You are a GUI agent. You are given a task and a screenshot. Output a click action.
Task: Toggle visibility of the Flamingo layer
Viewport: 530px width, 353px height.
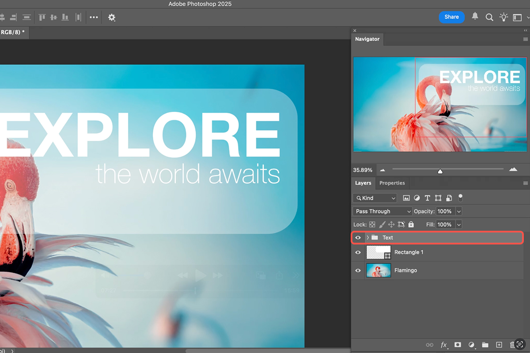click(x=358, y=270)
